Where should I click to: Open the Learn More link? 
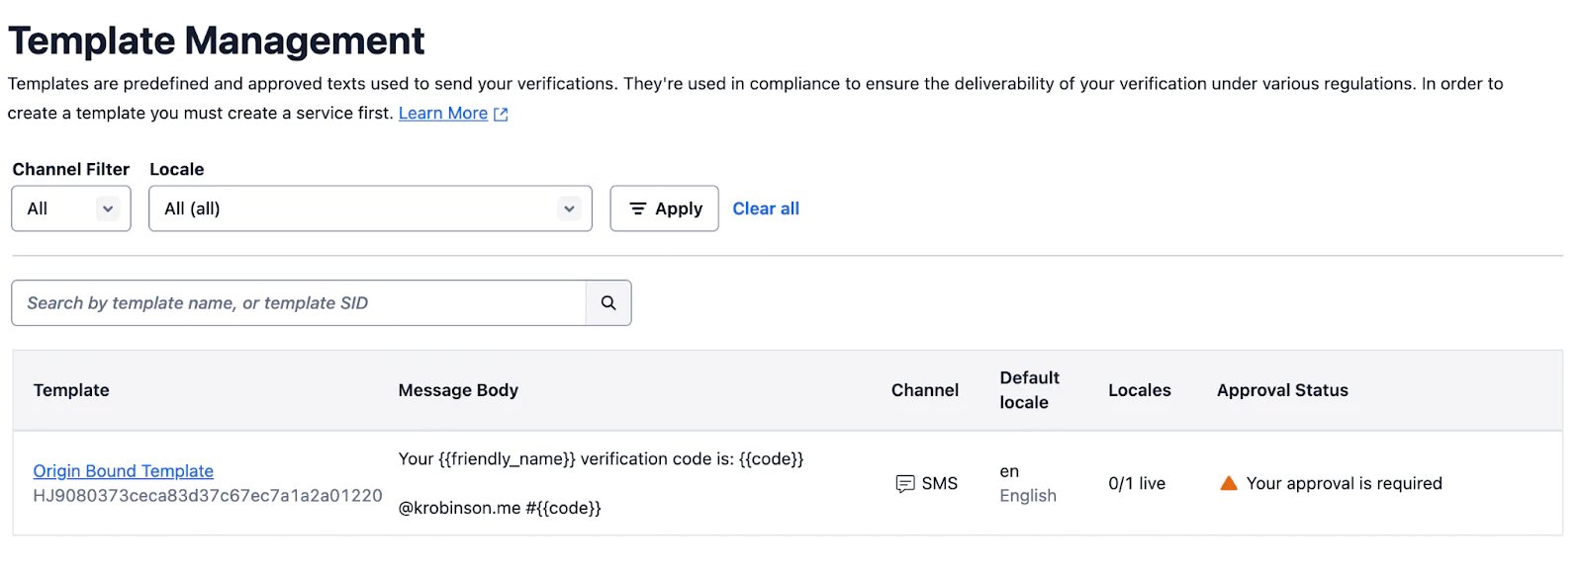(x=442, y=114)
